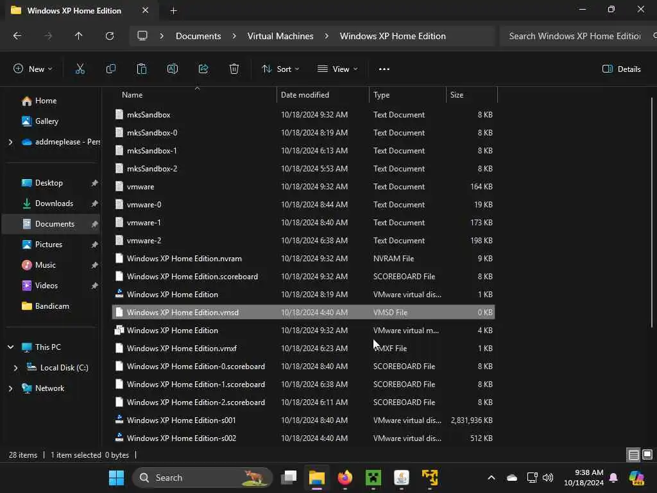Switch to large thumbnails view icon in status bar
Screen dimensions: 657x493
click(647, 454)
